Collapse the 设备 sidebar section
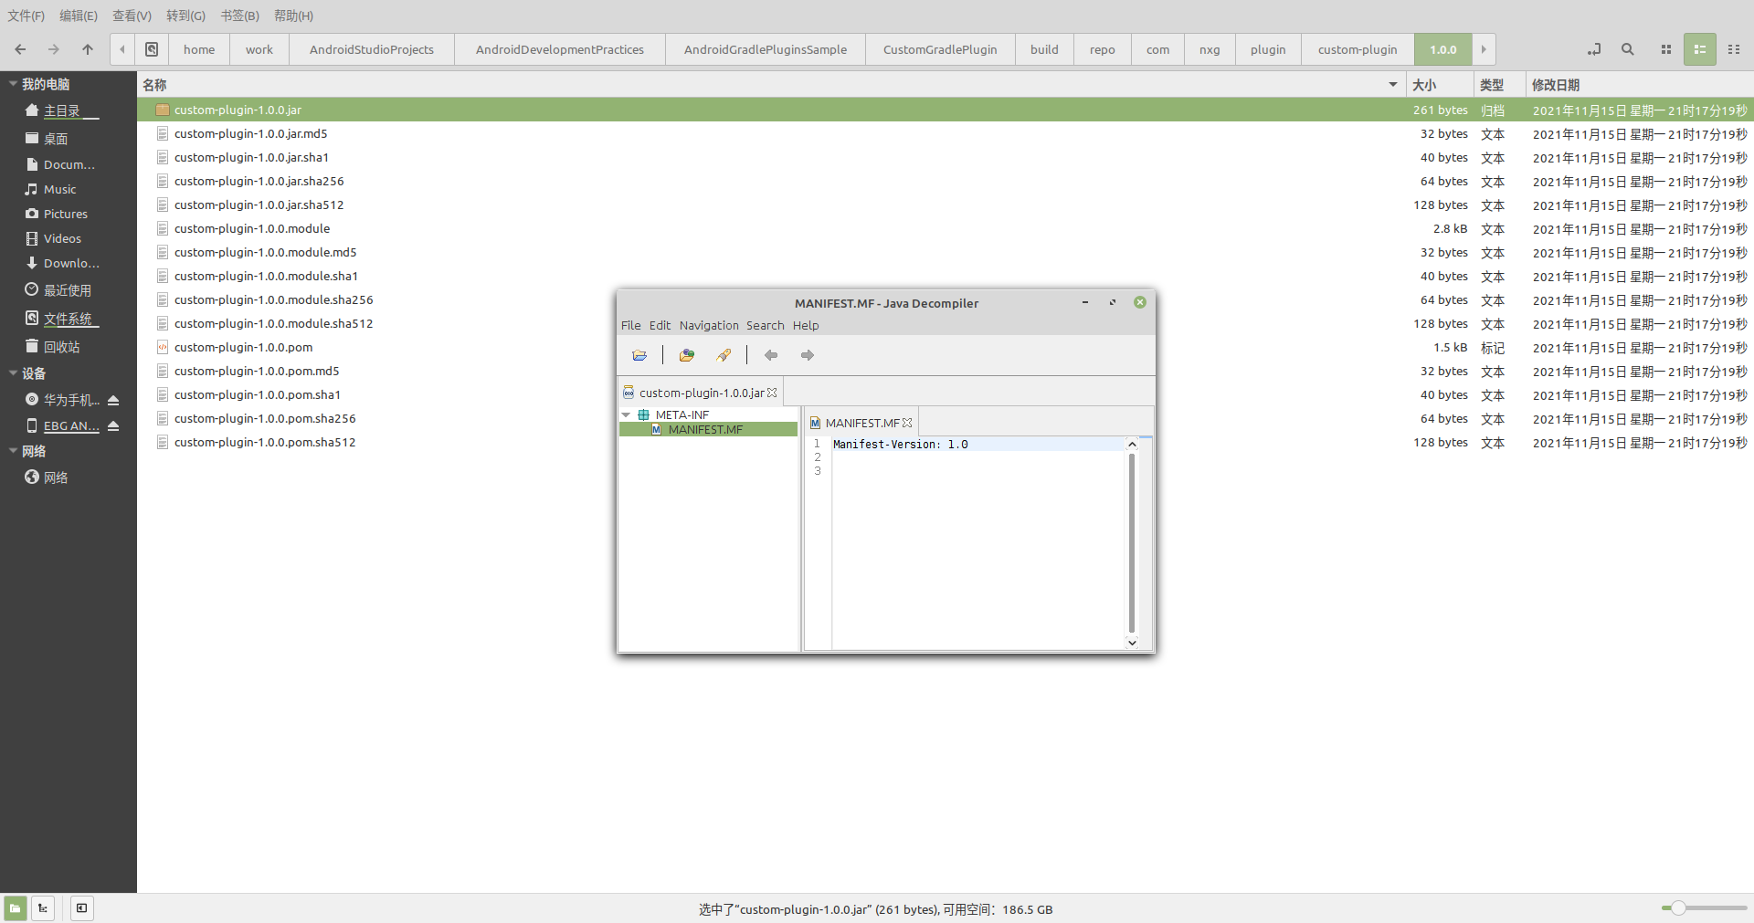 pos(13,372)
